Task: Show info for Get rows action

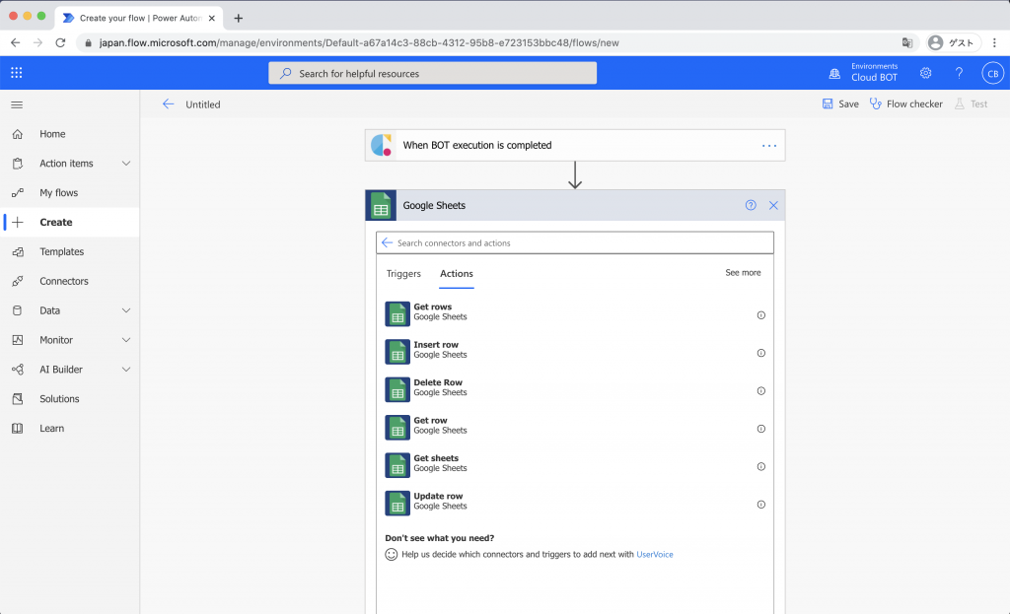Action: (x=760, y=315)
